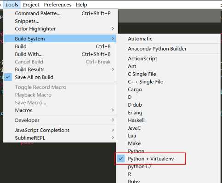Screen dimensions: 222x183
Task: Select Ant build system
Action: [x=169, y=66]
